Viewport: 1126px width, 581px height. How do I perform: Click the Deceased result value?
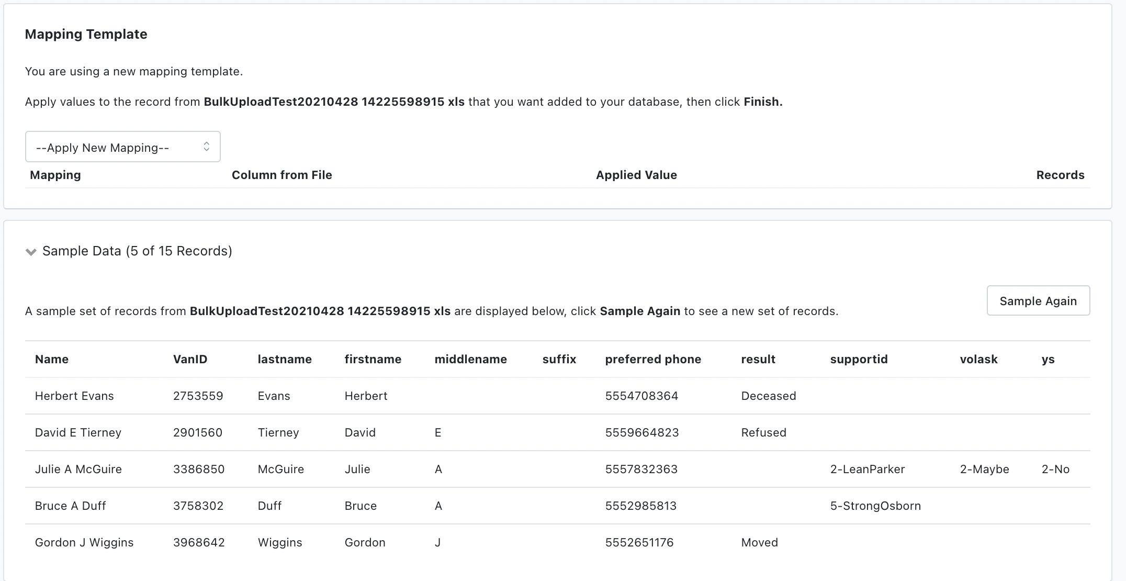768,396
